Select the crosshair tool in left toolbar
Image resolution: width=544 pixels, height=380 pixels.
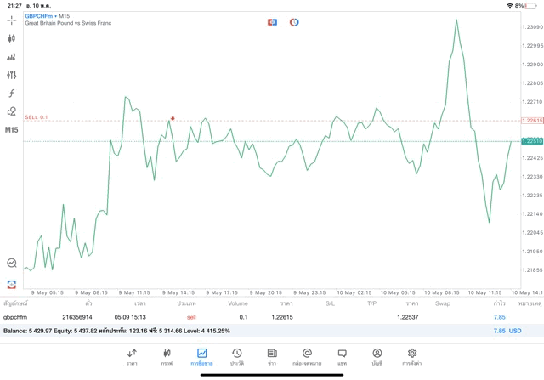coord(12,19)
